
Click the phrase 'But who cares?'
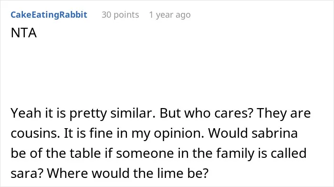(x=206, y=113)
